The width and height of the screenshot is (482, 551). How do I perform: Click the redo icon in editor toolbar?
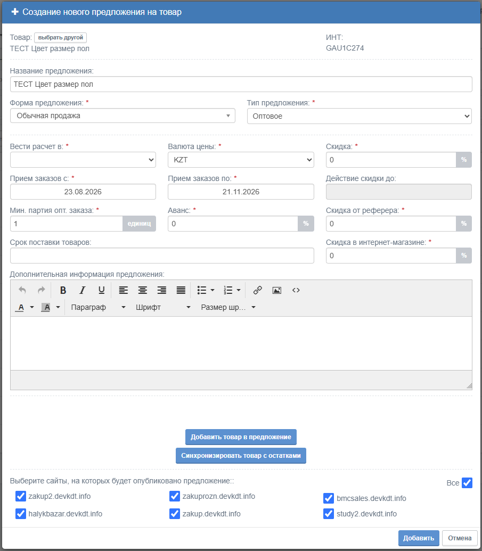pos(41,290)
